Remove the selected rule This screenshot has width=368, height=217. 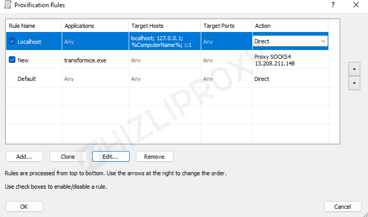tap(154, 156)
